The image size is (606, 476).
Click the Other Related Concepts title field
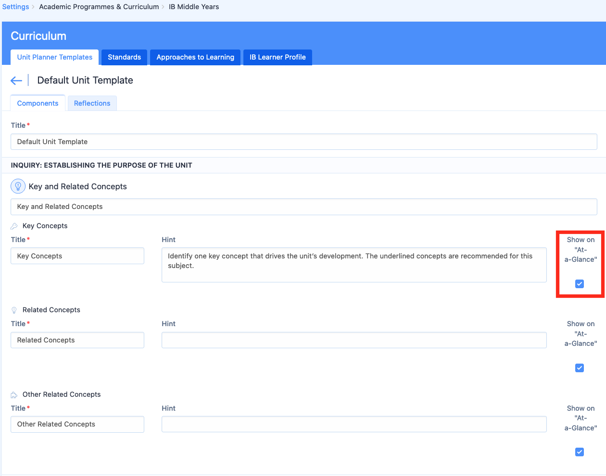tap(77, 424)
